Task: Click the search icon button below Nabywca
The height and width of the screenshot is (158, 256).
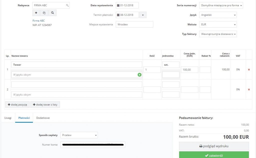Action: (x=52, y=13)
